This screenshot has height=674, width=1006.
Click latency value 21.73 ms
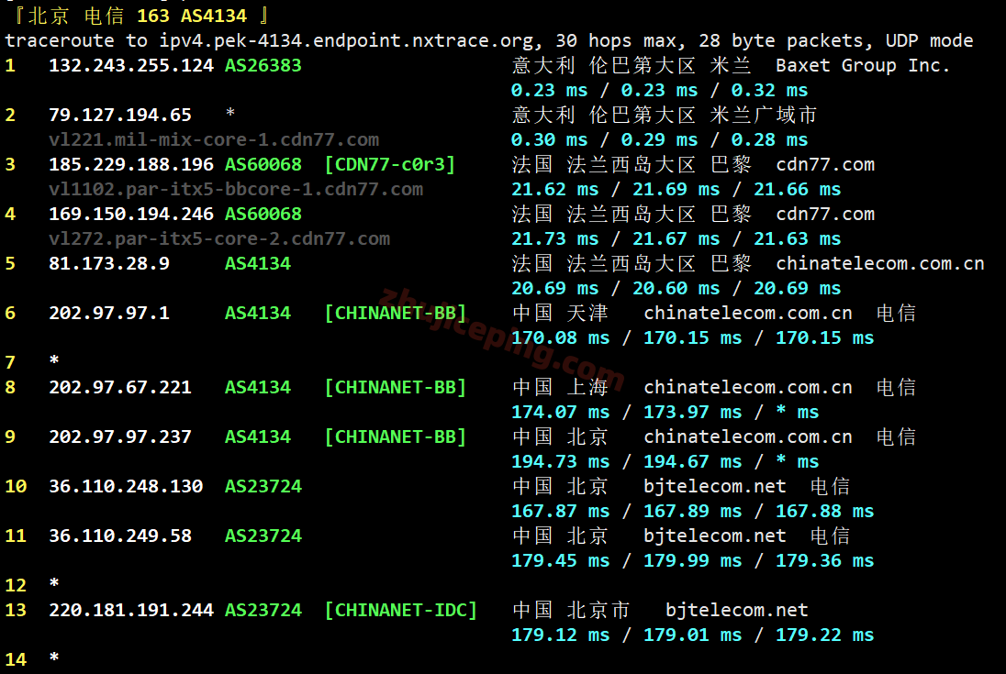[x=555, y=238]
